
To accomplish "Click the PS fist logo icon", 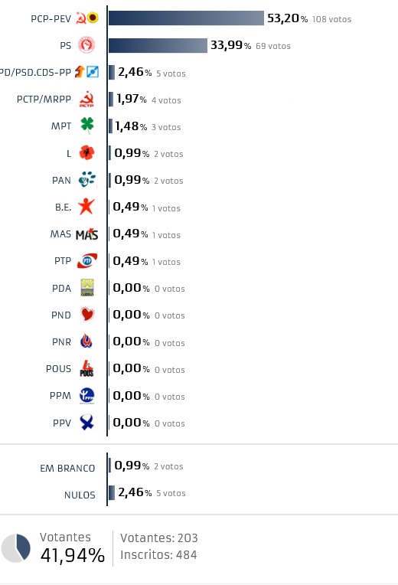I will click(x=86, y=45).
